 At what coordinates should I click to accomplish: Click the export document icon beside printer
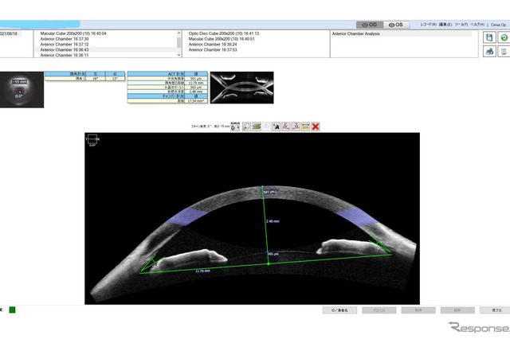(504, 51)
